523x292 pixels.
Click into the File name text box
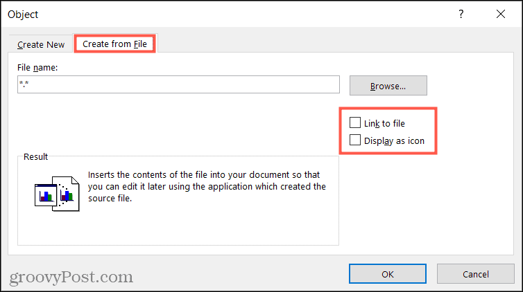coord(179,84)
